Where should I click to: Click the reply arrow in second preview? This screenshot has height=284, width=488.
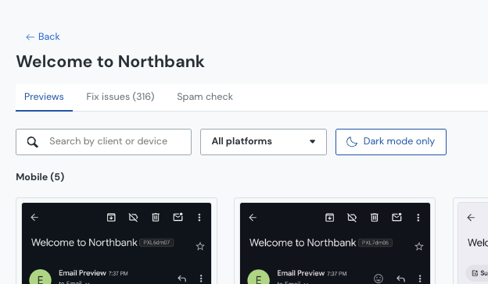(x=401, y=279)
